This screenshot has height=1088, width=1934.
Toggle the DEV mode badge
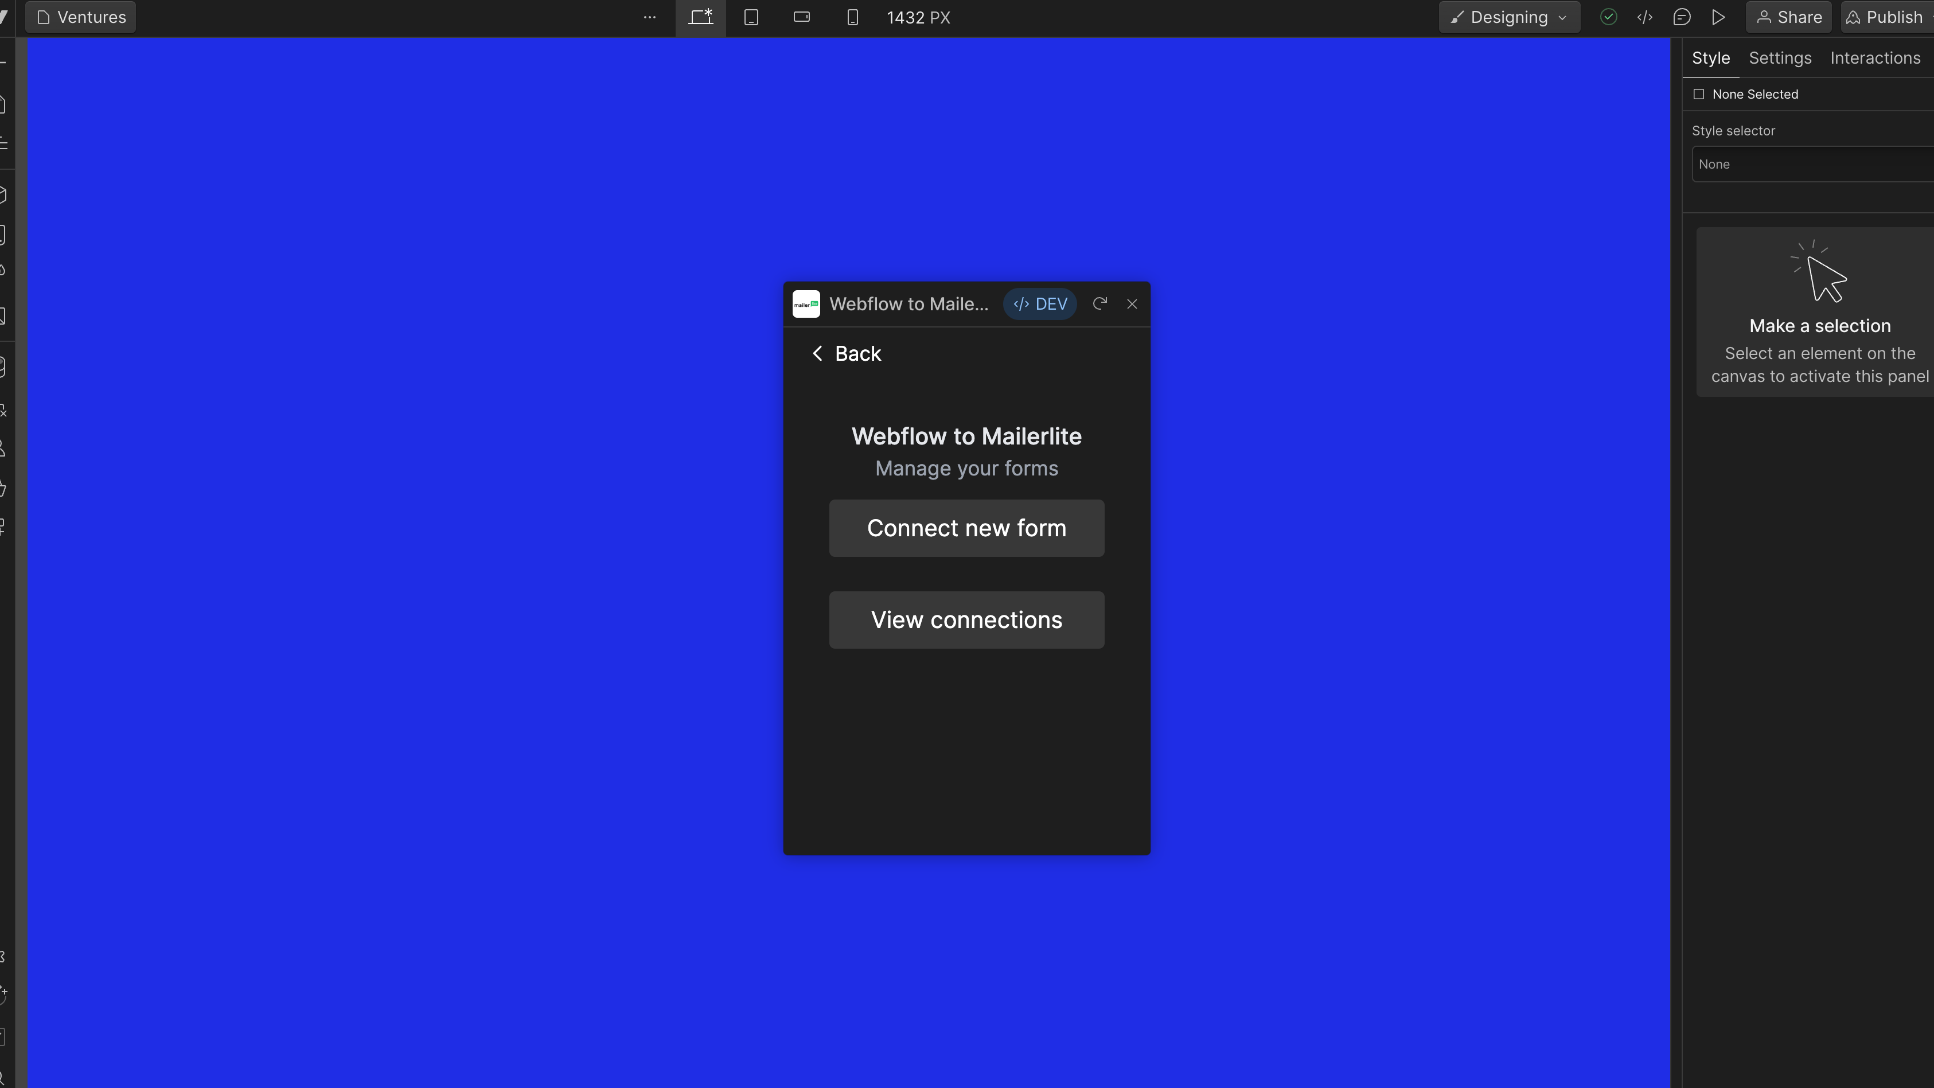[x=1040, y=304]
